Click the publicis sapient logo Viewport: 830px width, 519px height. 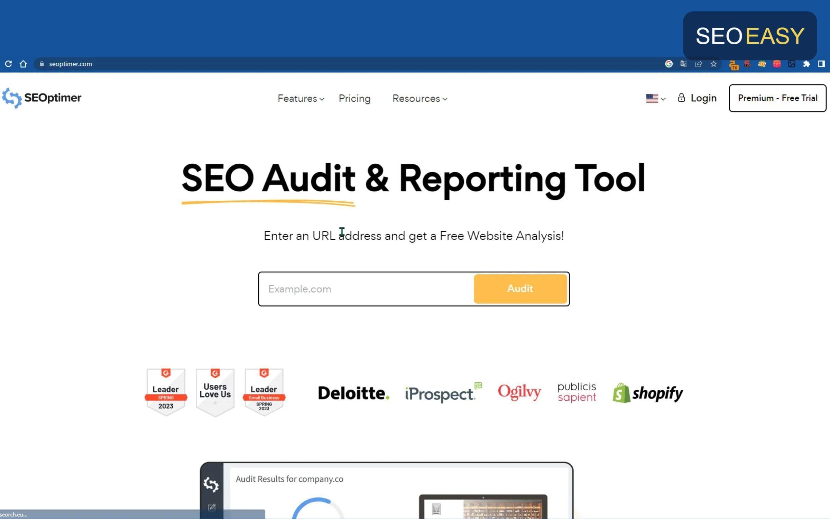(x=577, y=392)
